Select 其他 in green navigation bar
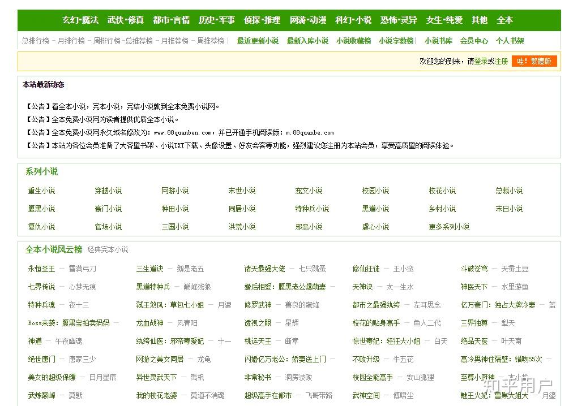The width and height of the screenshot is (569, 406). 480,20
